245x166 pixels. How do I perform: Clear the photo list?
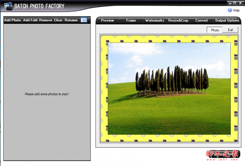(x=58, y=20)
